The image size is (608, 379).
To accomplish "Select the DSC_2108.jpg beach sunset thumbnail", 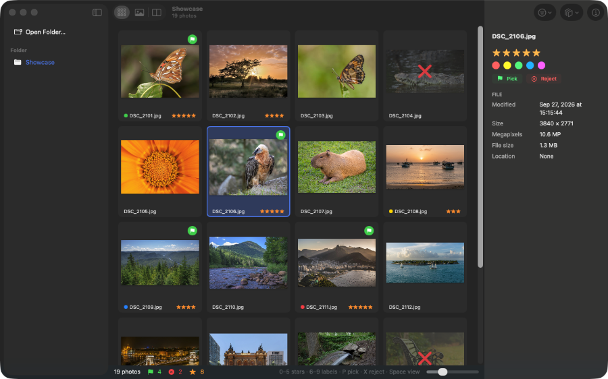I will 425,167.
